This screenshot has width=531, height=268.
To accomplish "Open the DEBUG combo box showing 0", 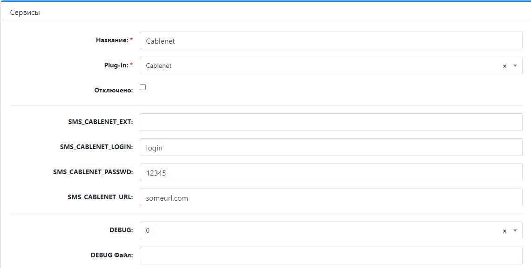I will click(x=331, y=230).
